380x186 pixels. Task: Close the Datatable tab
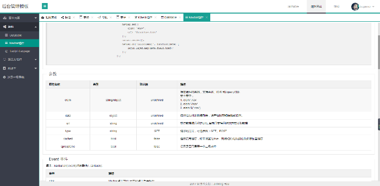[180, 17]
